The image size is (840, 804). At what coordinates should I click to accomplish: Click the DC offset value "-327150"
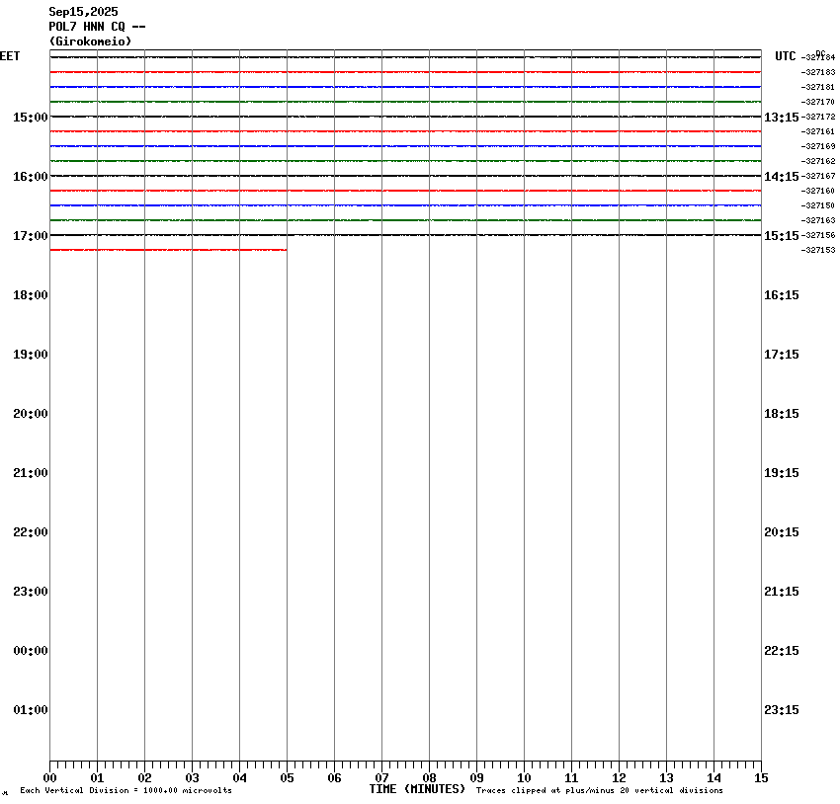pos(818,205)
